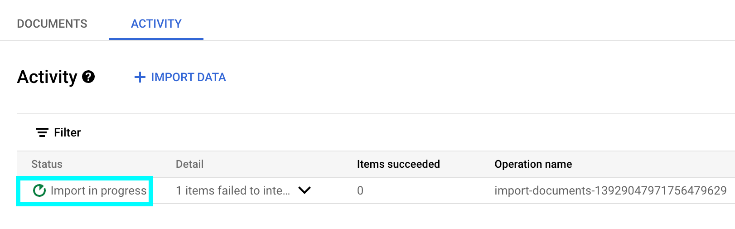Click the Activity page heading
The width and height of the screenshot is (735, 229).
tap(47, 77)
